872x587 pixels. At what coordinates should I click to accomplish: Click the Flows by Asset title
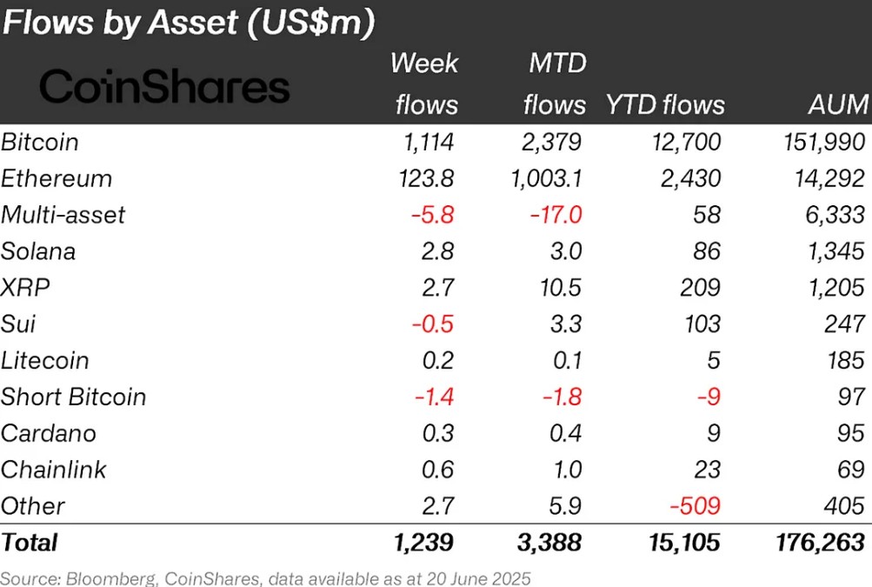pyautogui.click(x=188, y=23)
